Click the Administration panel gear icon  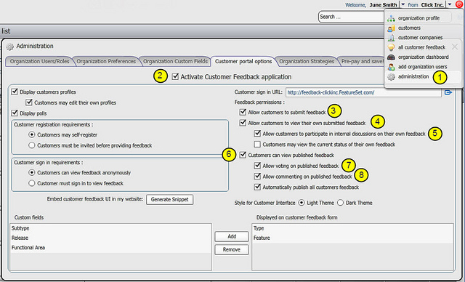tap(9, 47)
